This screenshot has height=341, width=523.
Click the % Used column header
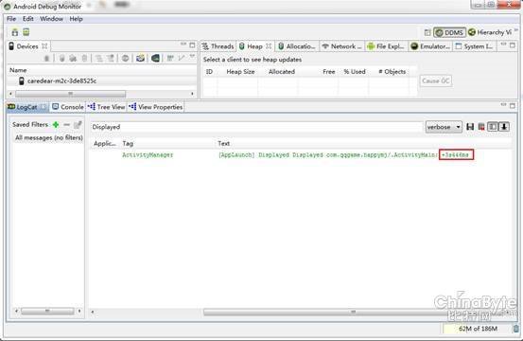point(355,72)
